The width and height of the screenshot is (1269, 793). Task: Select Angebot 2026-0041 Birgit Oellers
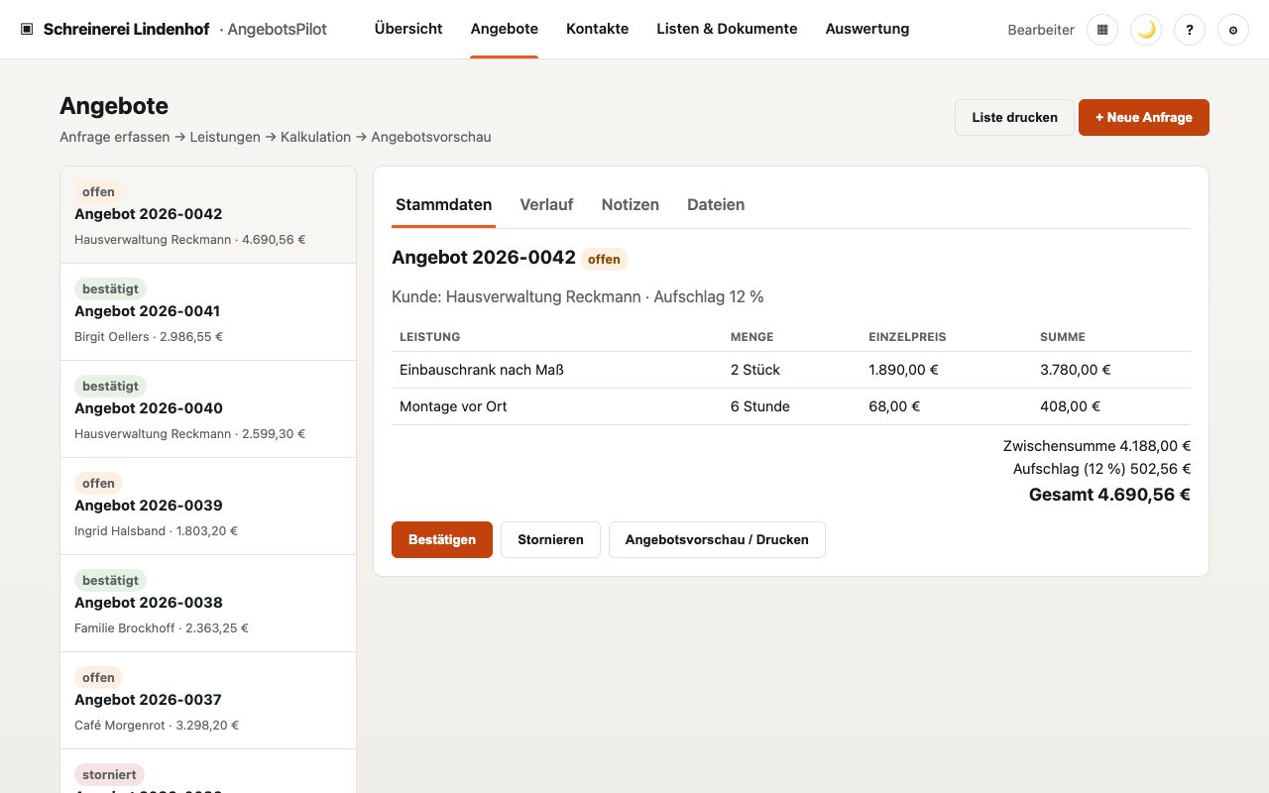click(x=208, y=312)
